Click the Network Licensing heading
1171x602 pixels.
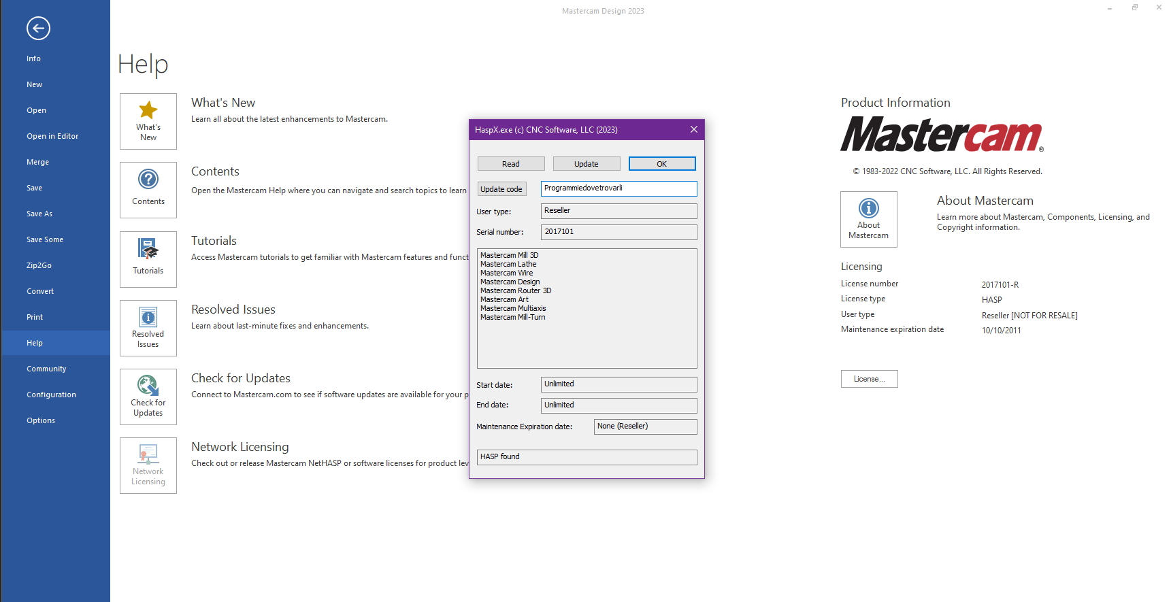click(240, 447)
